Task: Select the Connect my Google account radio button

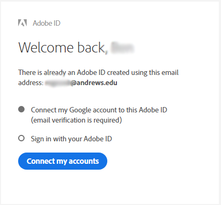Action: pos(21,109)
